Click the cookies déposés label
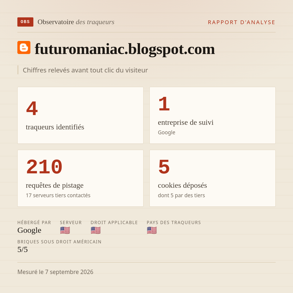The height and width of the screenshot is (293, 293). point(182,185)
